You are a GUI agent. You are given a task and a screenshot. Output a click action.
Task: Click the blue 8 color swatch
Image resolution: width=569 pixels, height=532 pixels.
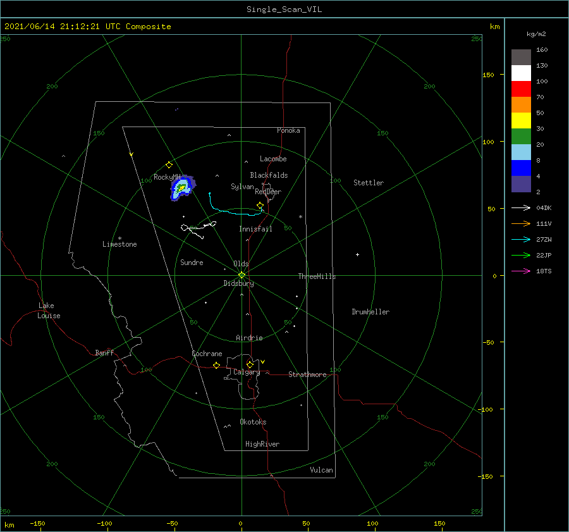pyautogui.click(x=521, y=168)
